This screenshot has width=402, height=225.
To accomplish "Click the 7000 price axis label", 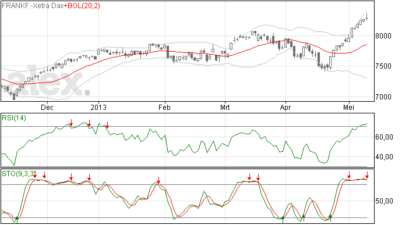I will 383,97.
